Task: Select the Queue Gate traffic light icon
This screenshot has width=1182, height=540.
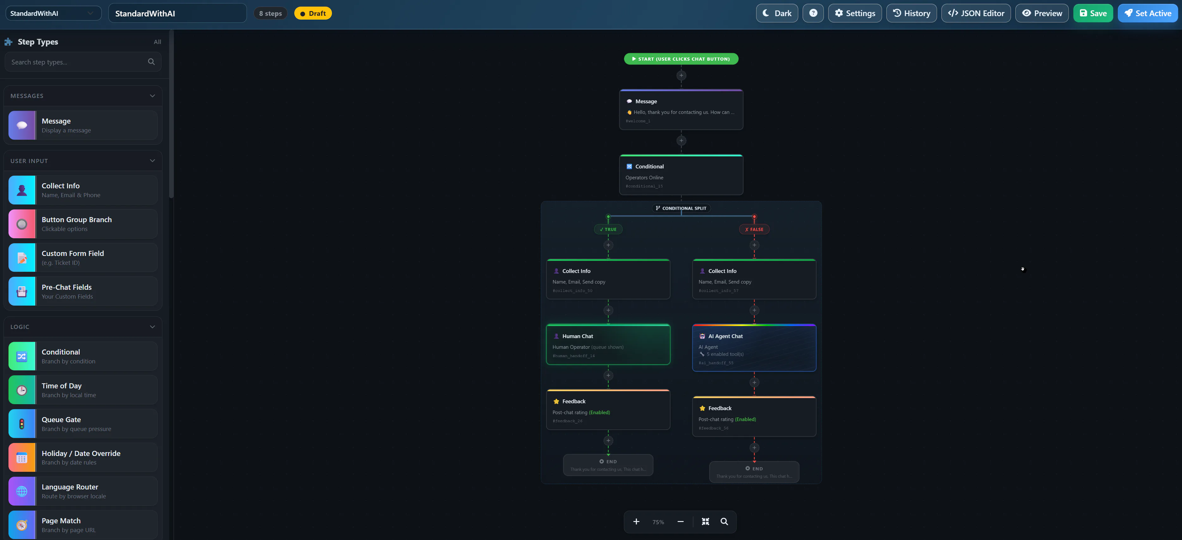Action: [x=22, y=424]
